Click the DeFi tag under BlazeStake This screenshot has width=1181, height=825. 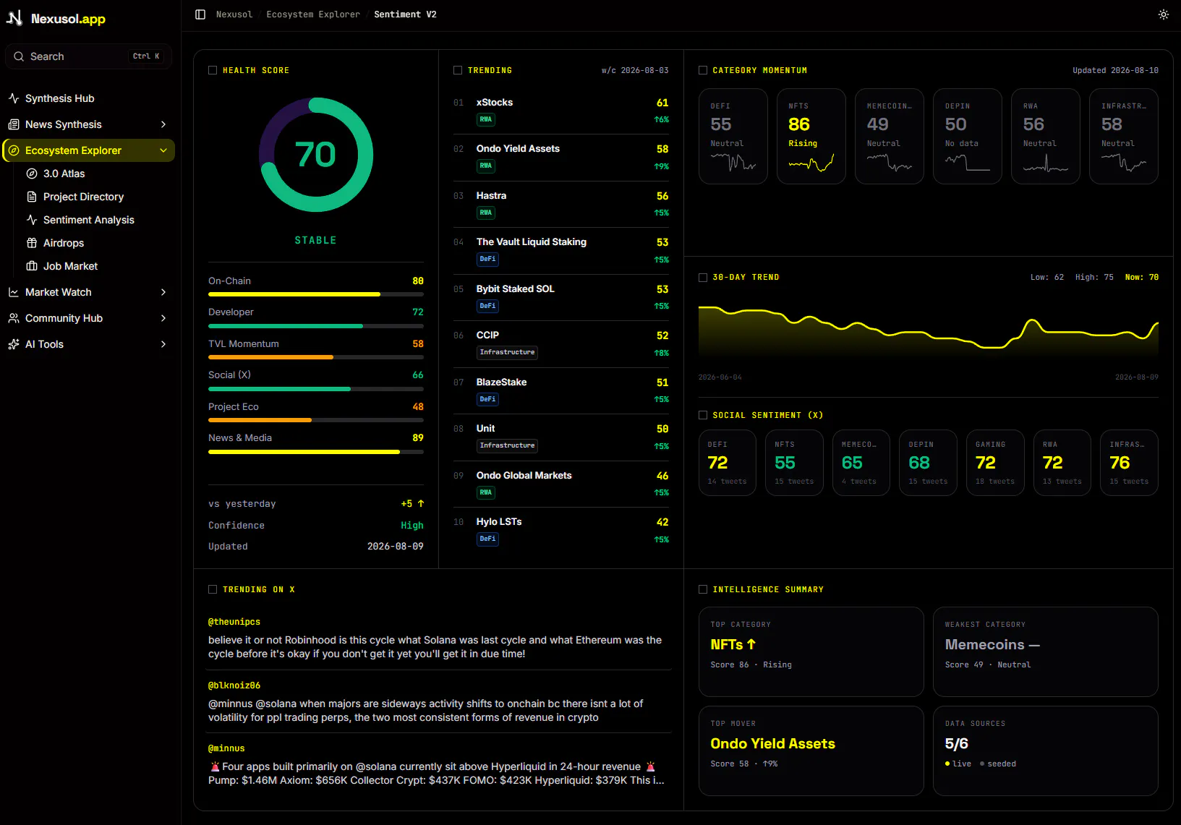(x=487, y=399)
